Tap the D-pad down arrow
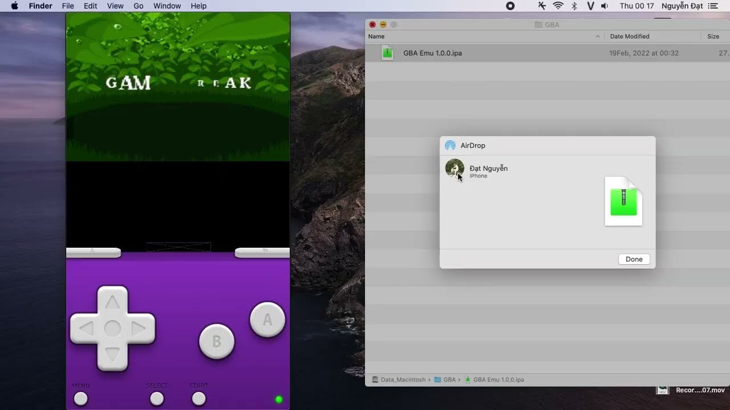730x410 pixels. pos(112,355)
